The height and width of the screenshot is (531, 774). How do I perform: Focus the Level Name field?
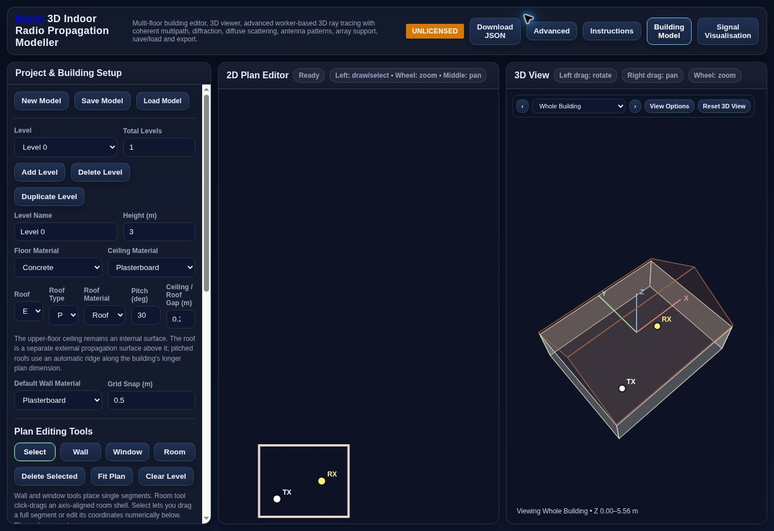(66, 231)
